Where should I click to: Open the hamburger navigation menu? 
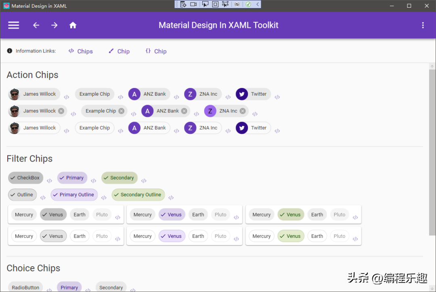coord(14,25)
